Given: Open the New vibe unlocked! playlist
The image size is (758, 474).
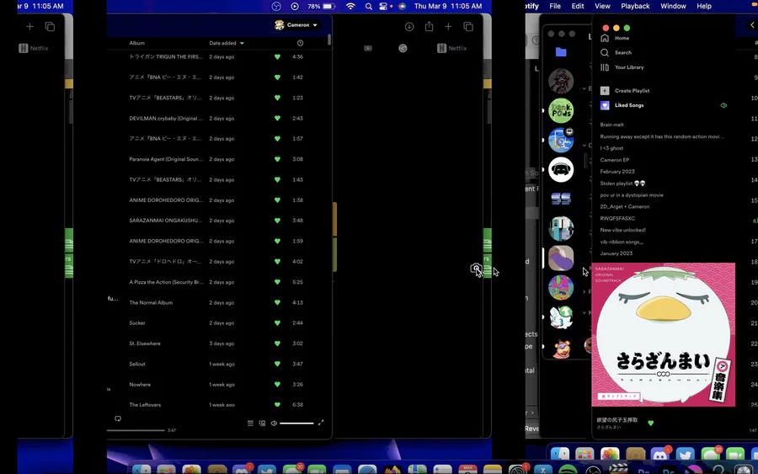Looking at the screenshot, I should (622, 230).
